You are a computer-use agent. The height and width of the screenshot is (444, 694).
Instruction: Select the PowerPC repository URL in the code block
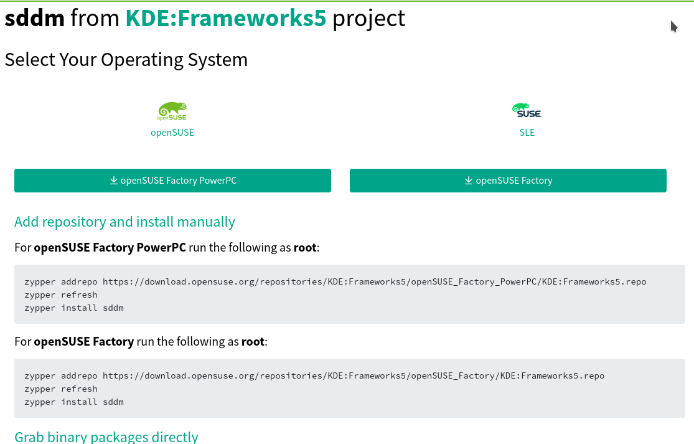(373, 281)
